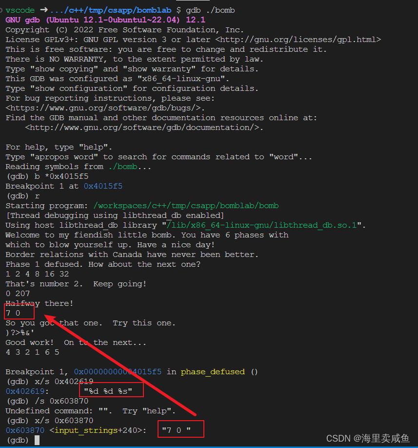Image resolution: width=418 pixels, height=448 pixels.
Task: Click 'Phase 1 defused. How about the next one?'
Action: 103,264
